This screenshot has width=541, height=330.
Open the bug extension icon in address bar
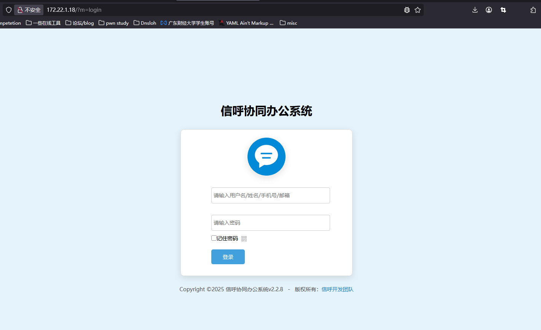tap(407, 10)
